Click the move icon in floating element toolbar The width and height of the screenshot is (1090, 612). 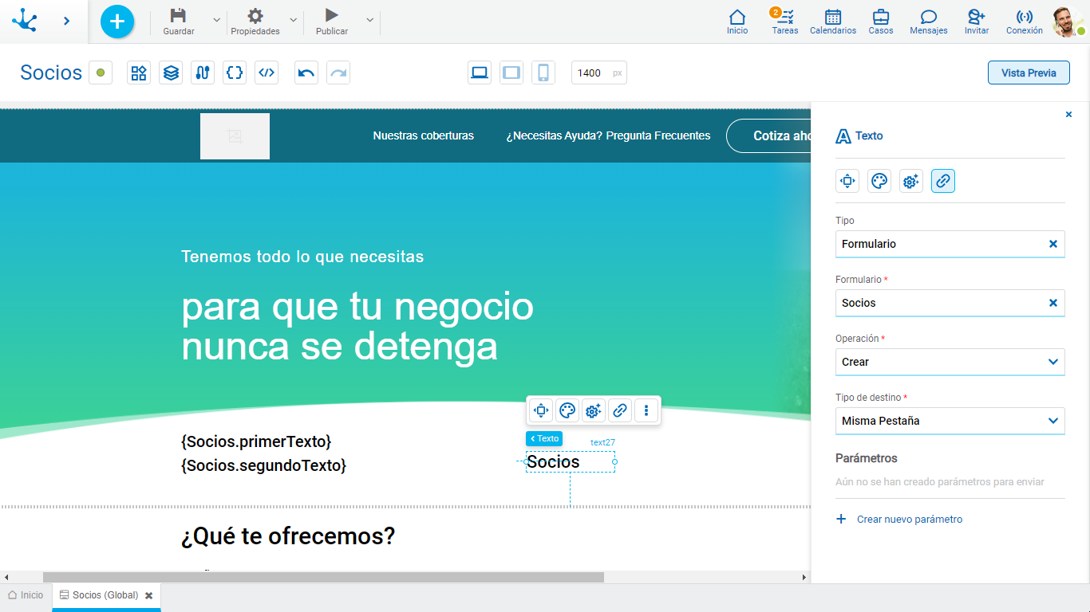coord(541,411)
